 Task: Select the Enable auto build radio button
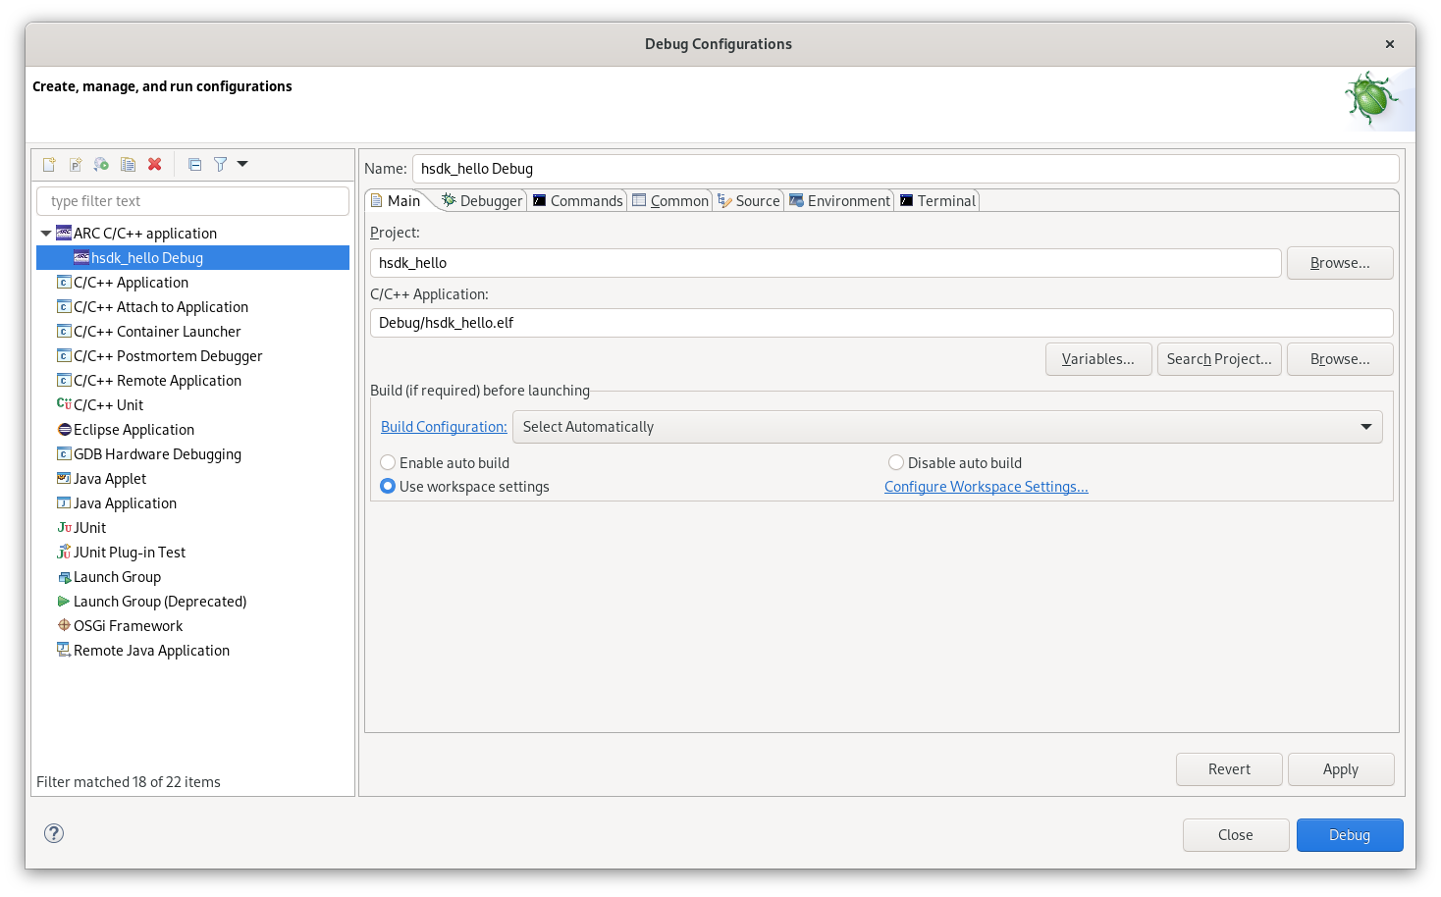[388, 462]
